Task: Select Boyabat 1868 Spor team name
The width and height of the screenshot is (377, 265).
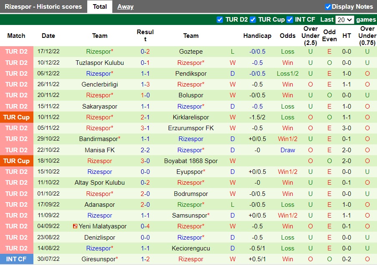Action: click(x=191, y=161)
